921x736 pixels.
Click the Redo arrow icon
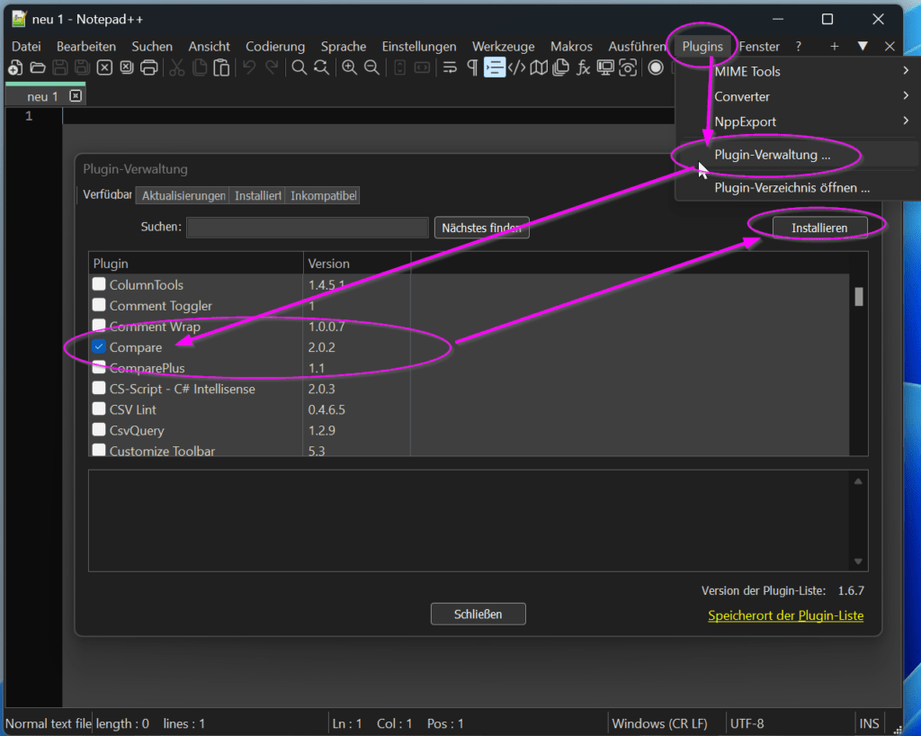[x=272, y=67]
